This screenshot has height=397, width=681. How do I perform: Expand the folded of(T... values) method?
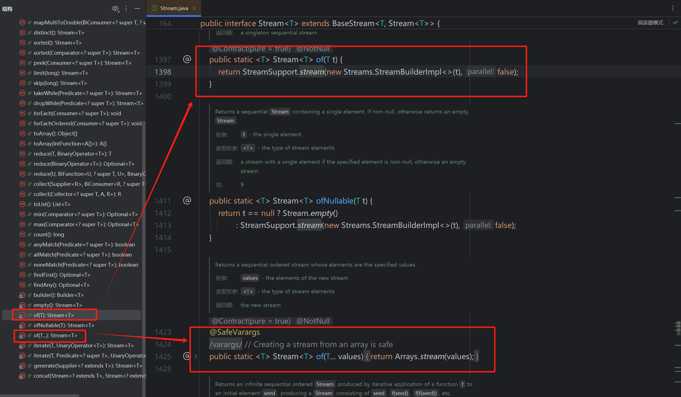tap(196, 356)
